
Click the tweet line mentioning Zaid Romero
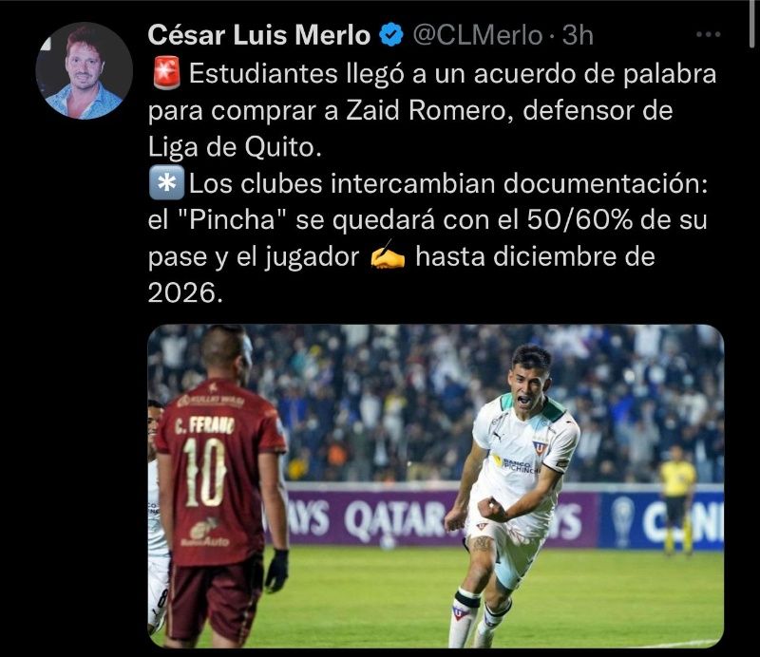point(410,110)
